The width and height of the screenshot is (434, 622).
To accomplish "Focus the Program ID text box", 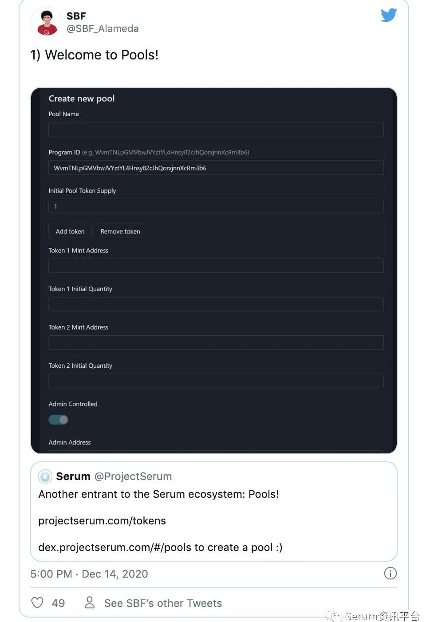I will [x=216, y=168].
